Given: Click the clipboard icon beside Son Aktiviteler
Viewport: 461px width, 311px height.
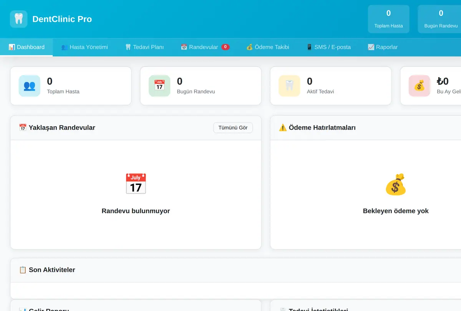Looking at the screenshot, I should tap(23, 270).
